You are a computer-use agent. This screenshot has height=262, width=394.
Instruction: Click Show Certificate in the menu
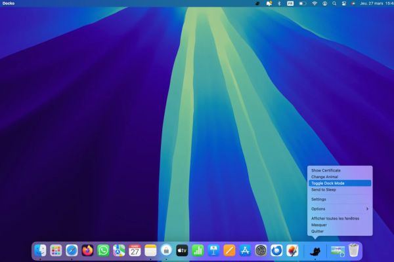coord(326,170)
